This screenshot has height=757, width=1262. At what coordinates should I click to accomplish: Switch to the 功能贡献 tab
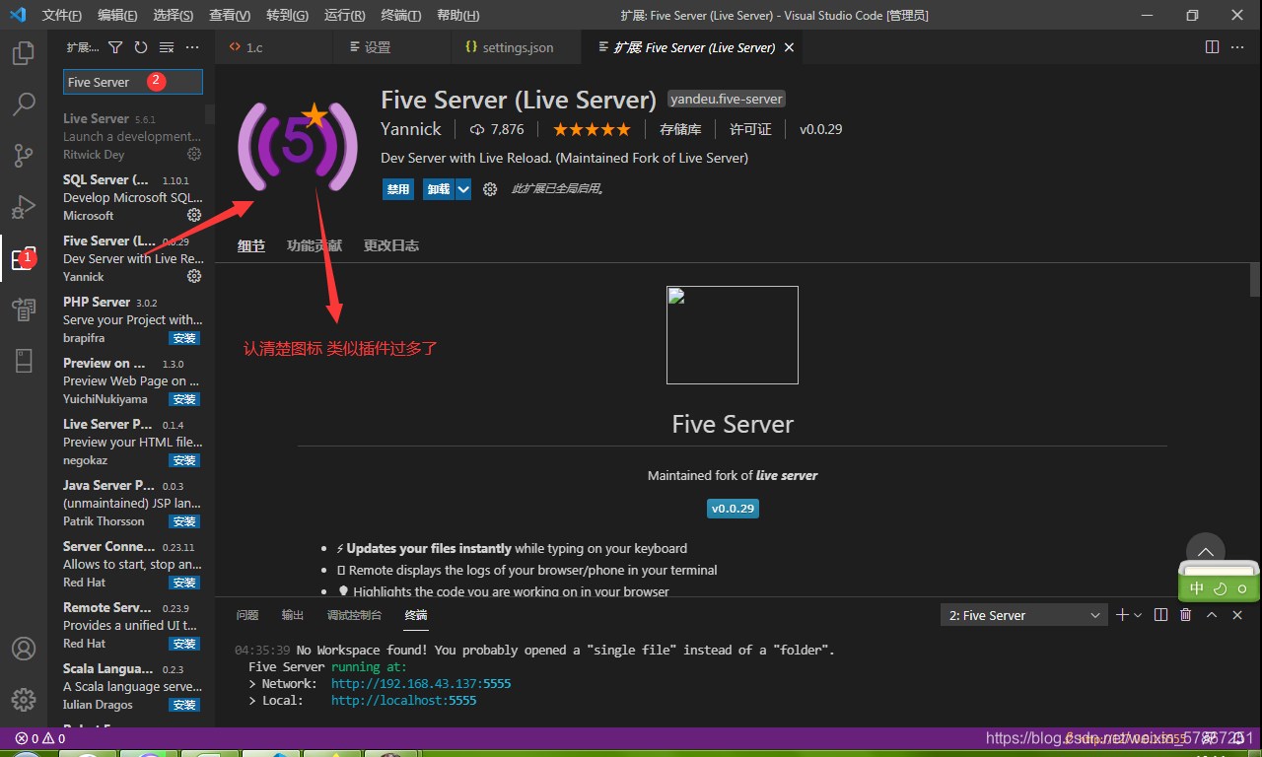[x=315, y=245]
